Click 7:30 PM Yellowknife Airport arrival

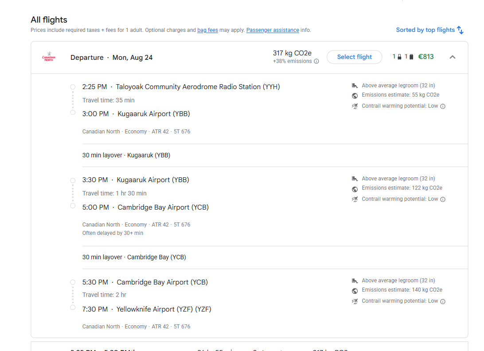pyautogui.click(x=147, y=309)
